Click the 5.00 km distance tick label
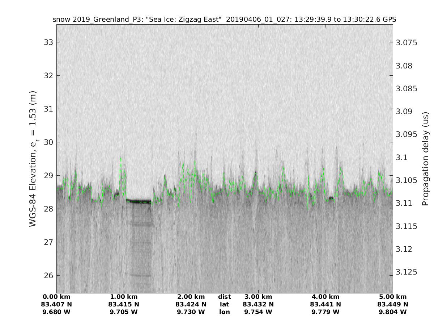This screenshot has width=434, height=326. pos(393,297)
